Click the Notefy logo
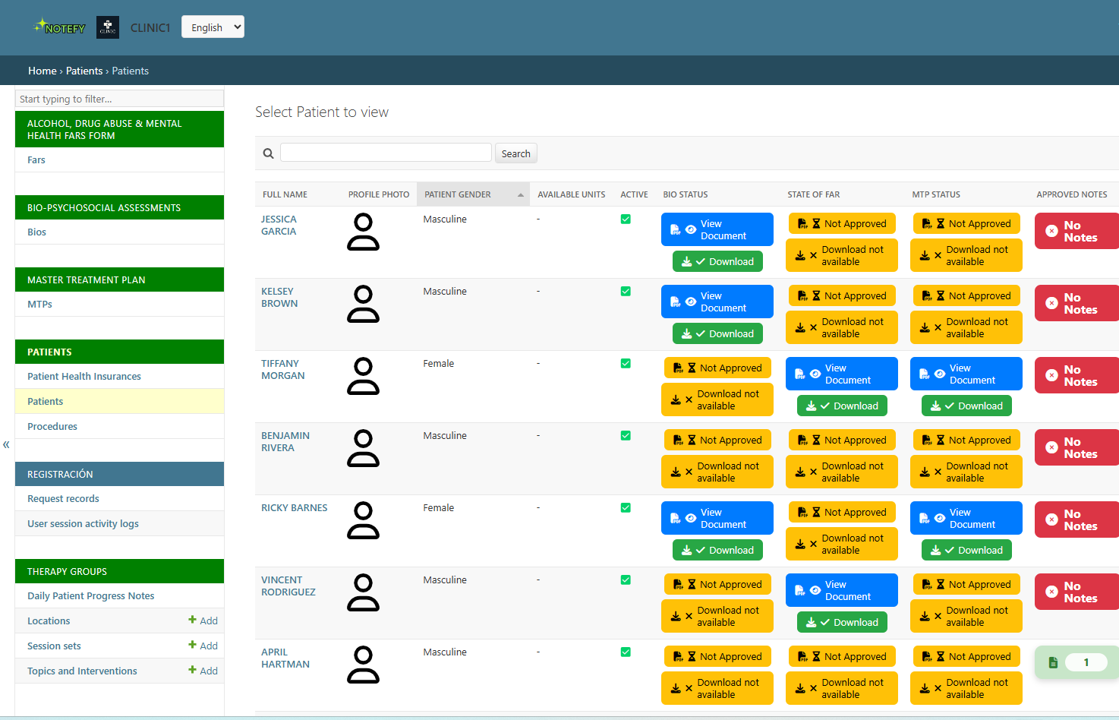Image resolution: width=1119 pixels, height=720 pixels. tap(60, 27)
